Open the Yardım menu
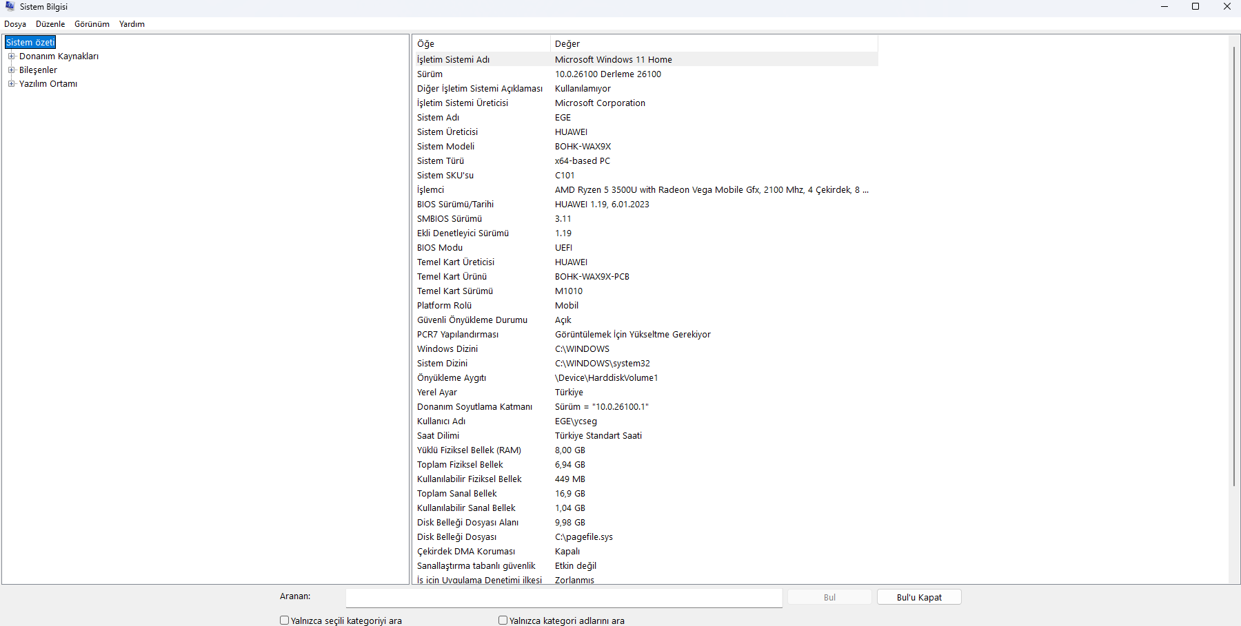Image resolution: width=1241 pixels, height=626 pixels. pyautogui.click(x=132, y=24)
